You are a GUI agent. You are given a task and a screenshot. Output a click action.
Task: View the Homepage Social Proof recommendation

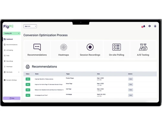click(131, 95)
